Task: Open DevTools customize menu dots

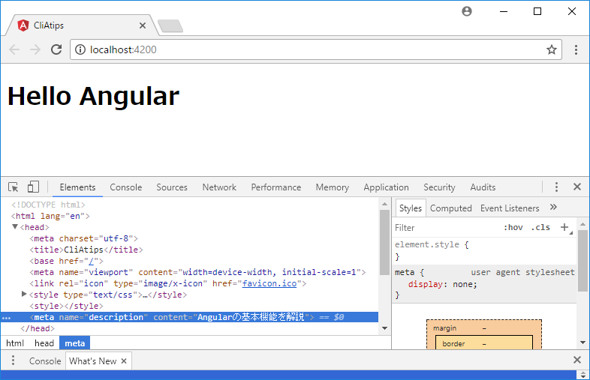Action: 556,187
